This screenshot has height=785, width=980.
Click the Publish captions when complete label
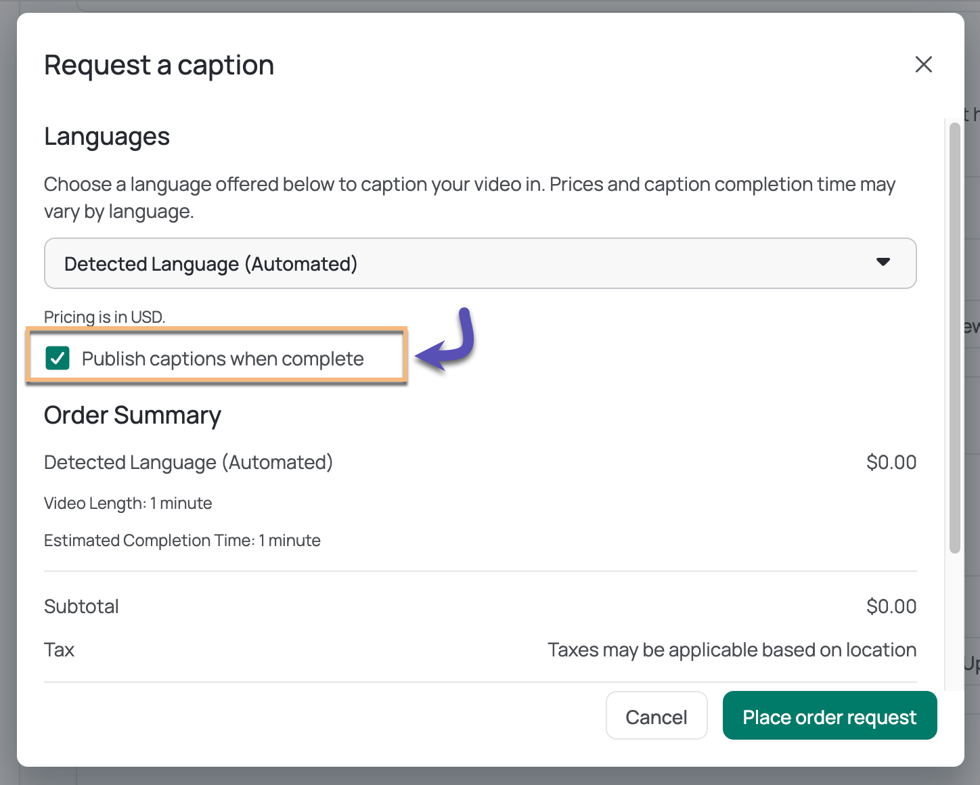click(223, 359)
